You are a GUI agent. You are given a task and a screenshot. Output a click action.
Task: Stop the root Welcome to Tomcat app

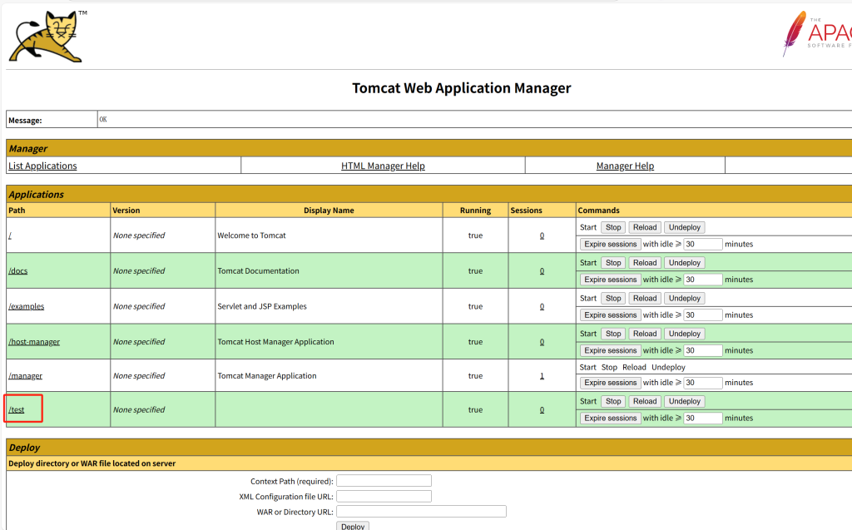click(x=613, y=227)
